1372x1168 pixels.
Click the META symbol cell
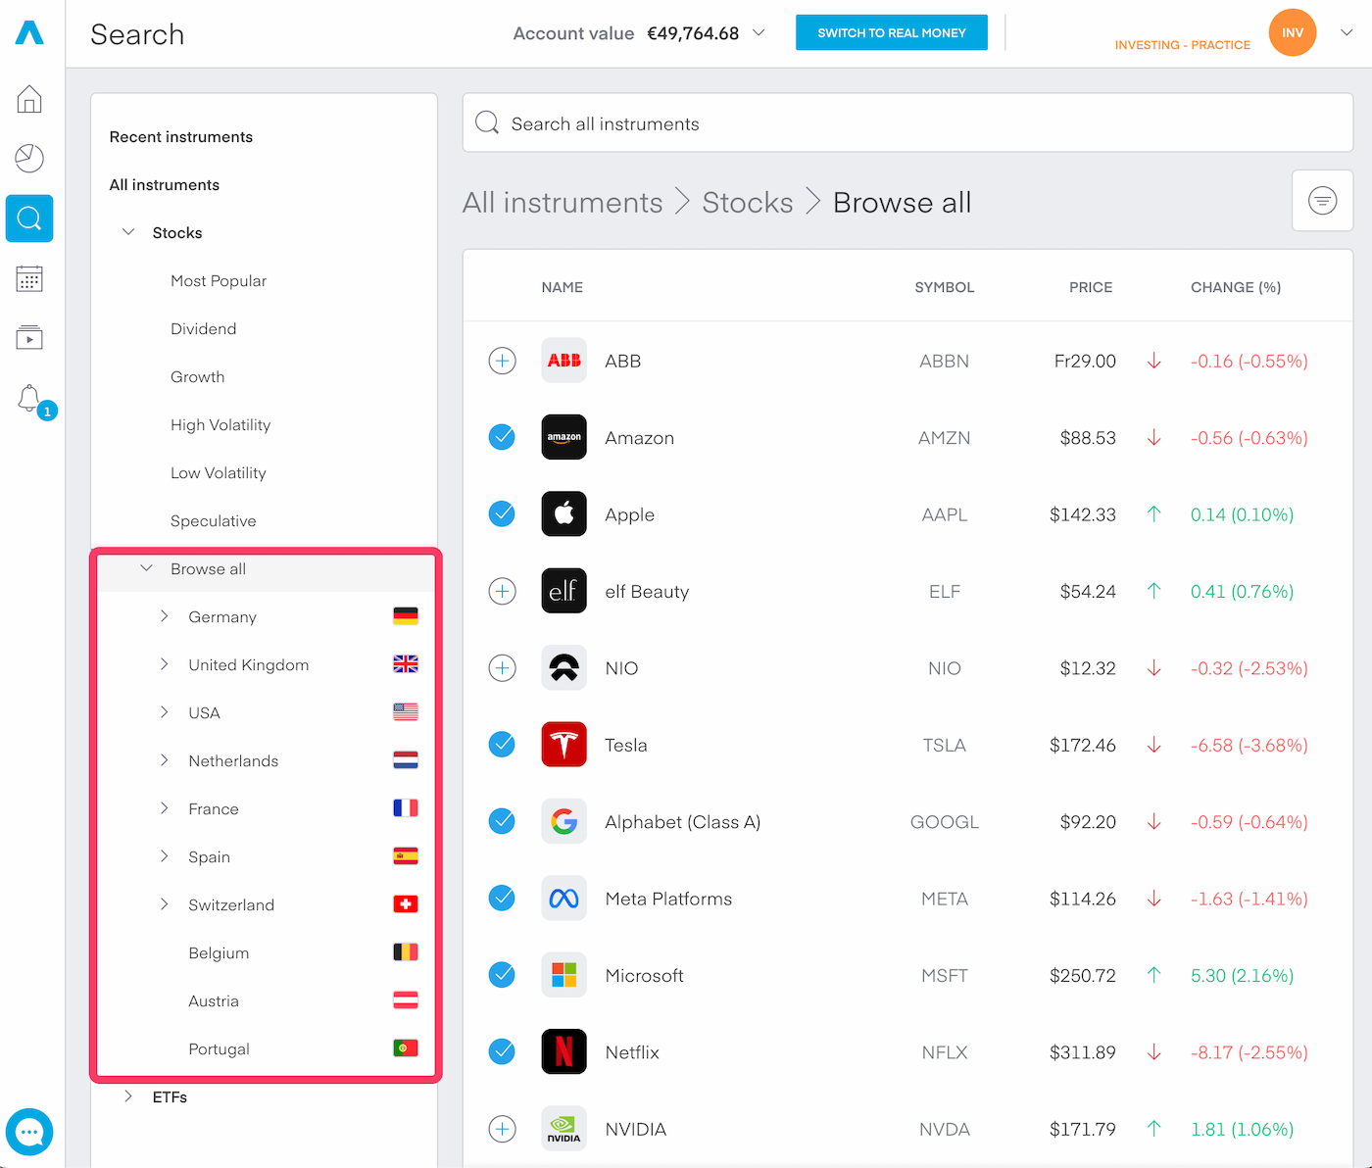(x=945, y=899)
